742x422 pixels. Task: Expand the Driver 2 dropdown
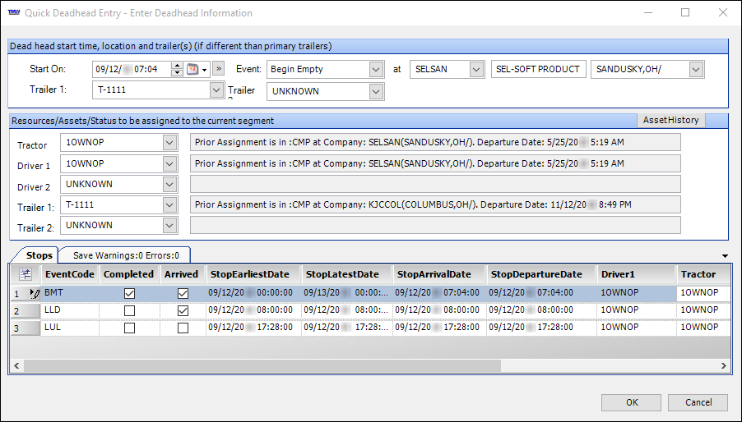(169, 184)
